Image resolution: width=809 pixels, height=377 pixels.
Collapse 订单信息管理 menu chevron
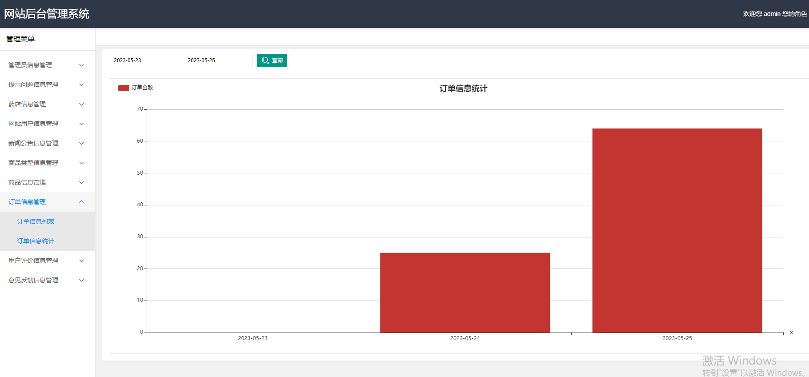tap(81, 202)
